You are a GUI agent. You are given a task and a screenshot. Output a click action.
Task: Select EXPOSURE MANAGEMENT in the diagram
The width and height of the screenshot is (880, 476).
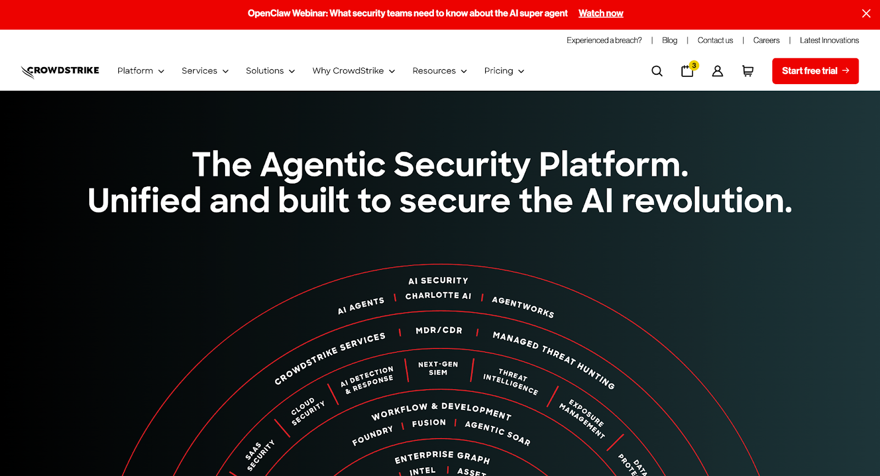pyautogui.click(x=582, y=418)
